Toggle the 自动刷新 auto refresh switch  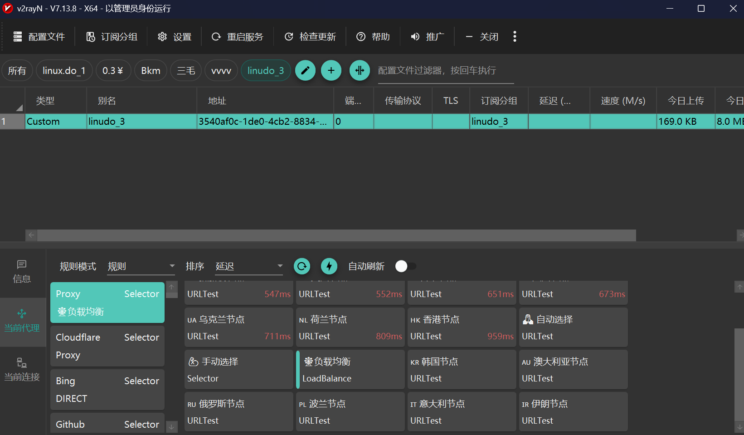[x=405, y=266]
